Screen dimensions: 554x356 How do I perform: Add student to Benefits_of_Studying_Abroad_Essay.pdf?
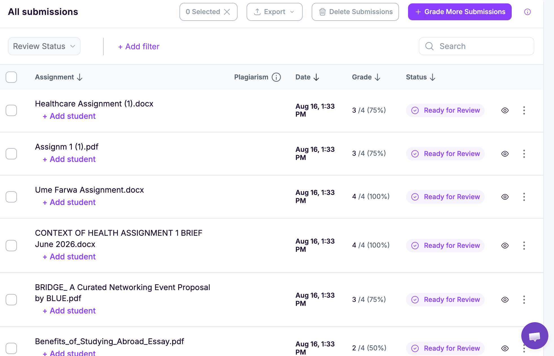pyautogui.click(x=69, y=353)
